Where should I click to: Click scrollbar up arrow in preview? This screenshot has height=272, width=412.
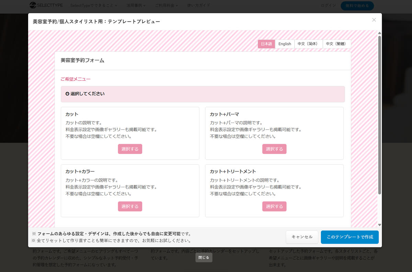(379, 33)
